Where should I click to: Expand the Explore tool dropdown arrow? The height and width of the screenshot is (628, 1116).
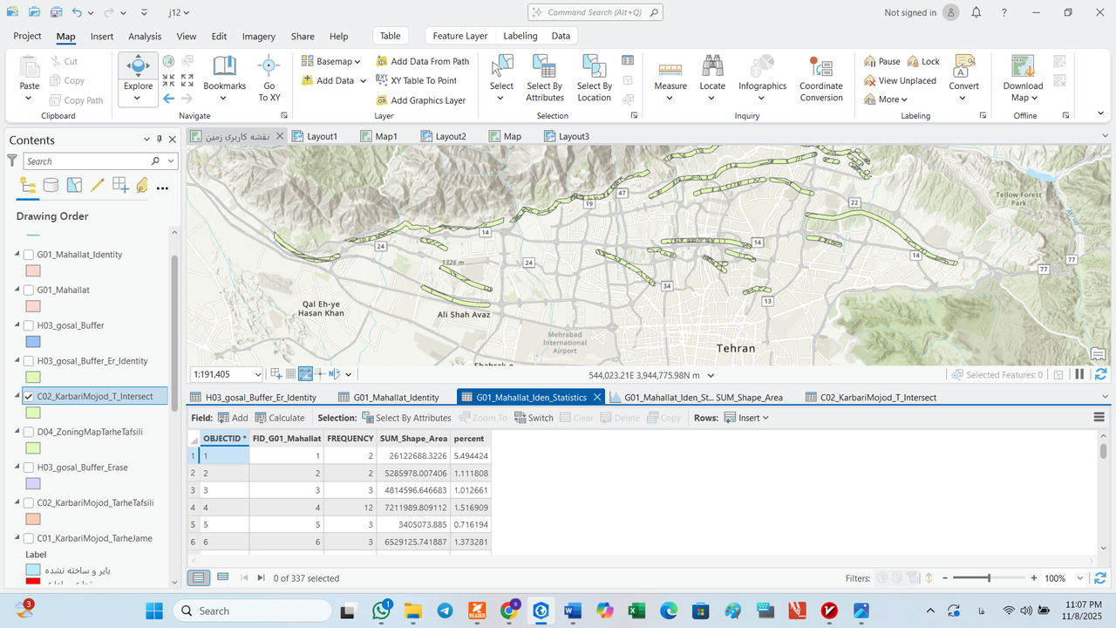click(x=138, y=99)
